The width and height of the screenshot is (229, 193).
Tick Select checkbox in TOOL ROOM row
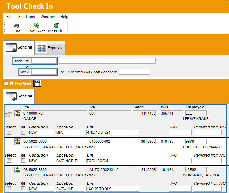9,161
